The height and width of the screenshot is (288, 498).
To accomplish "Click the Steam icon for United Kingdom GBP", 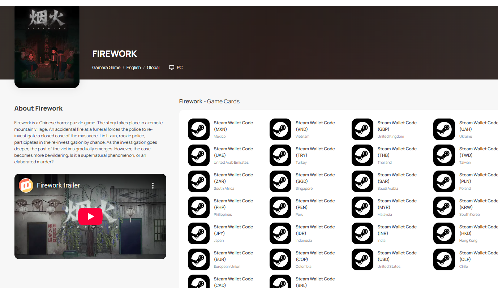I will pos(362,129).
